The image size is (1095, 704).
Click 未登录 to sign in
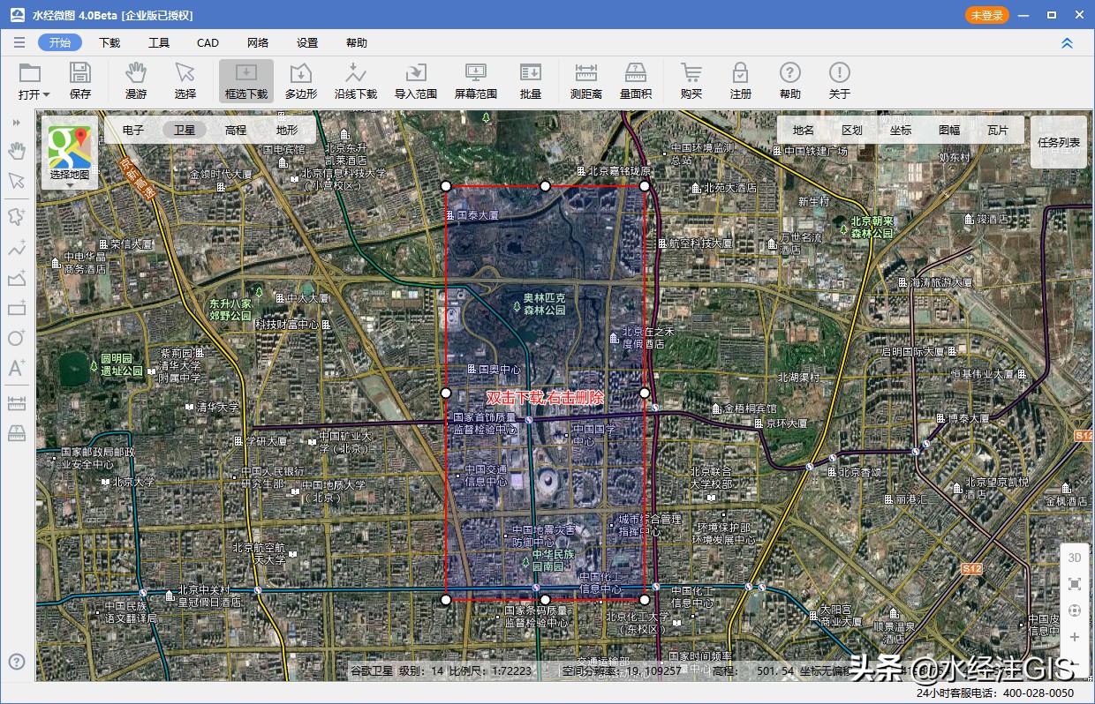point(986,14)
